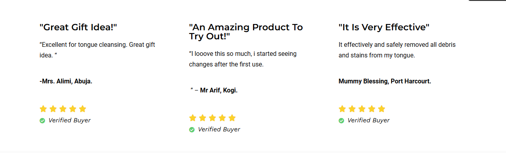This screenshot has height=153, width=506.
Task: Click the "An Amazing Product To Try Out!" heading
Action: click(x=246, y=32)
